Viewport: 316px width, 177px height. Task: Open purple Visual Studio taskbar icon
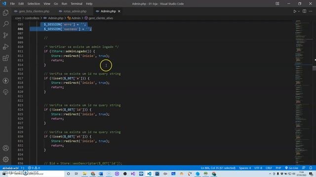coord(133,174)
